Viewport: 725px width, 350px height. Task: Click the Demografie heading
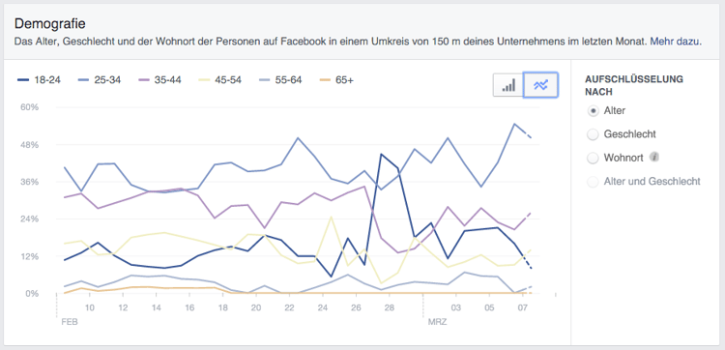click(50, 23)
